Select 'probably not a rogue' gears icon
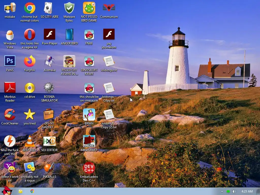 tap(29, 168)
